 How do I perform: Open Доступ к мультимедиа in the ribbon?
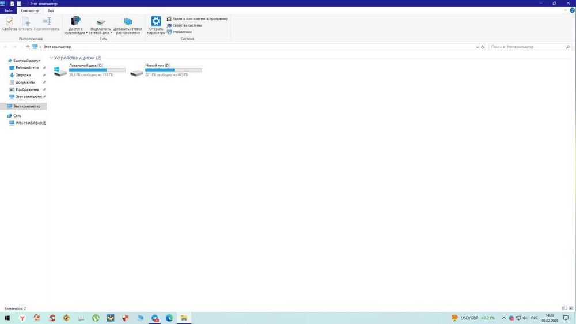click(x=75, y=25)
